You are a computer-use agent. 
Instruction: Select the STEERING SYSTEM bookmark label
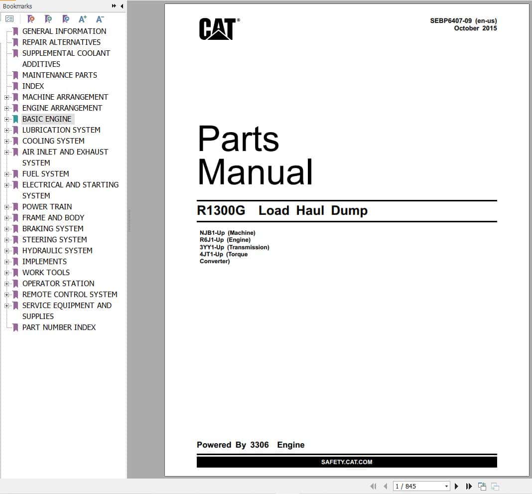[x=55, y=240]
